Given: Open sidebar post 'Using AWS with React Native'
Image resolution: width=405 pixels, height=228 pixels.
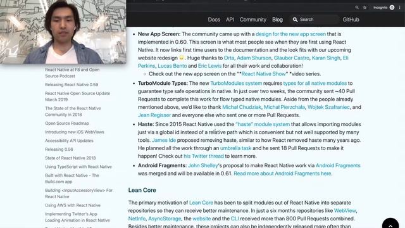Looking at the screenshot, I should 73,205.
